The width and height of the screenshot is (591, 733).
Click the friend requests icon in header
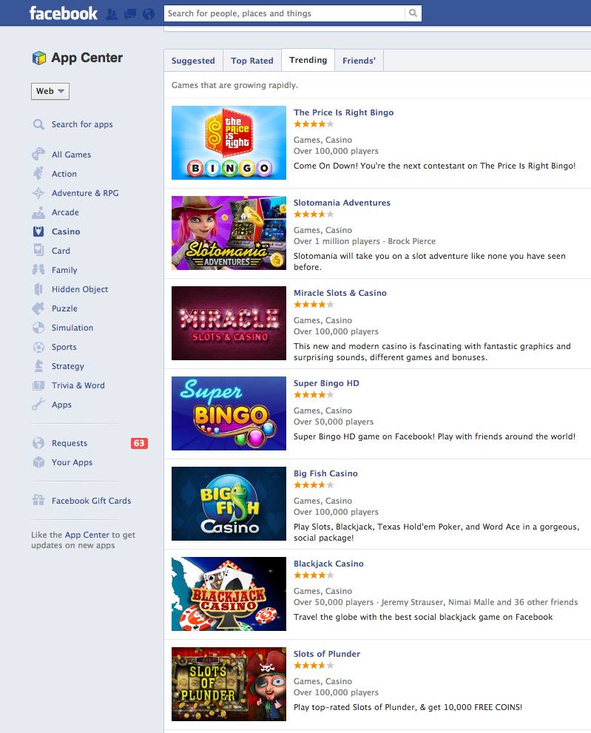click(112, 13)
